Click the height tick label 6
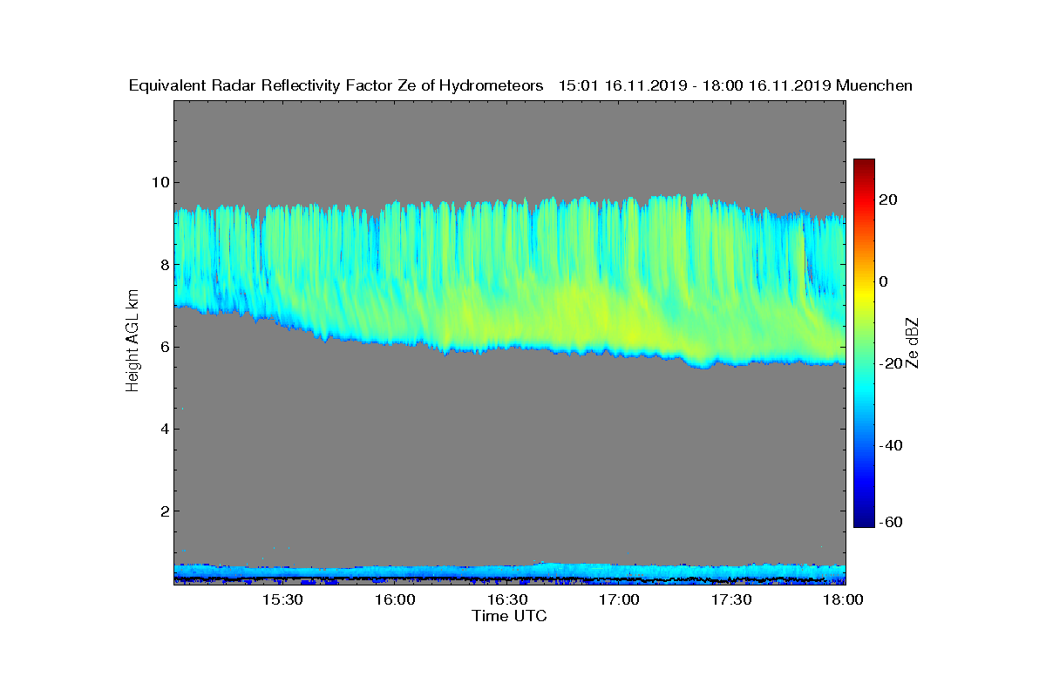This screenshot has width=1046, height=697. (x=164, y=347)
